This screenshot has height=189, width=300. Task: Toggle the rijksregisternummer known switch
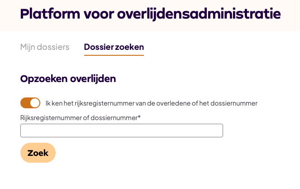pyautogui.click(x=30, y=103)
